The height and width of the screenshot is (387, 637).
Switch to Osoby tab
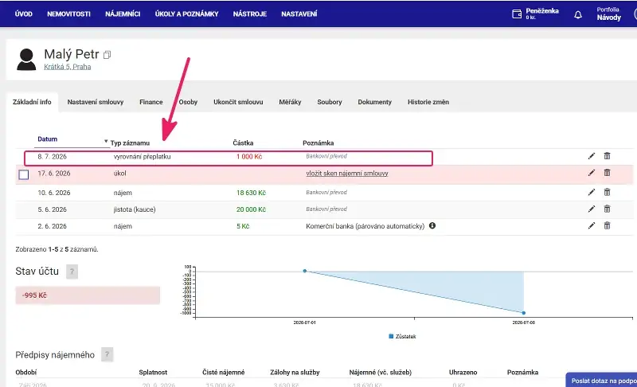pos(188,102)
